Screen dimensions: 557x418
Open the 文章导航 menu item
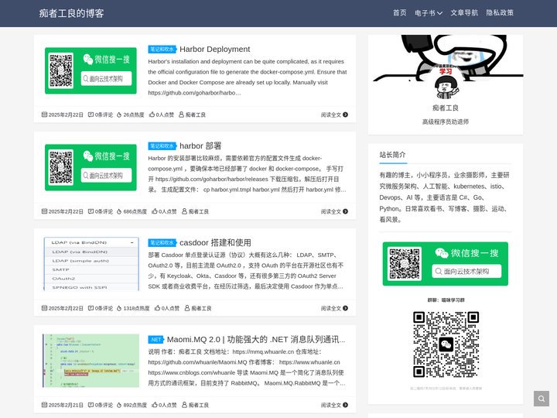tap(464, 13)
